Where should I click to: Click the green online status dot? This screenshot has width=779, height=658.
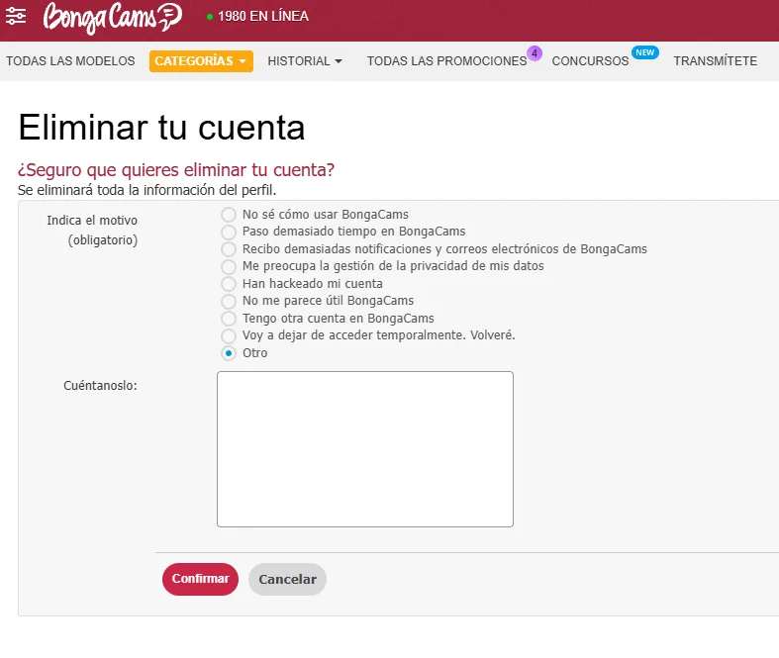point(210,17)
